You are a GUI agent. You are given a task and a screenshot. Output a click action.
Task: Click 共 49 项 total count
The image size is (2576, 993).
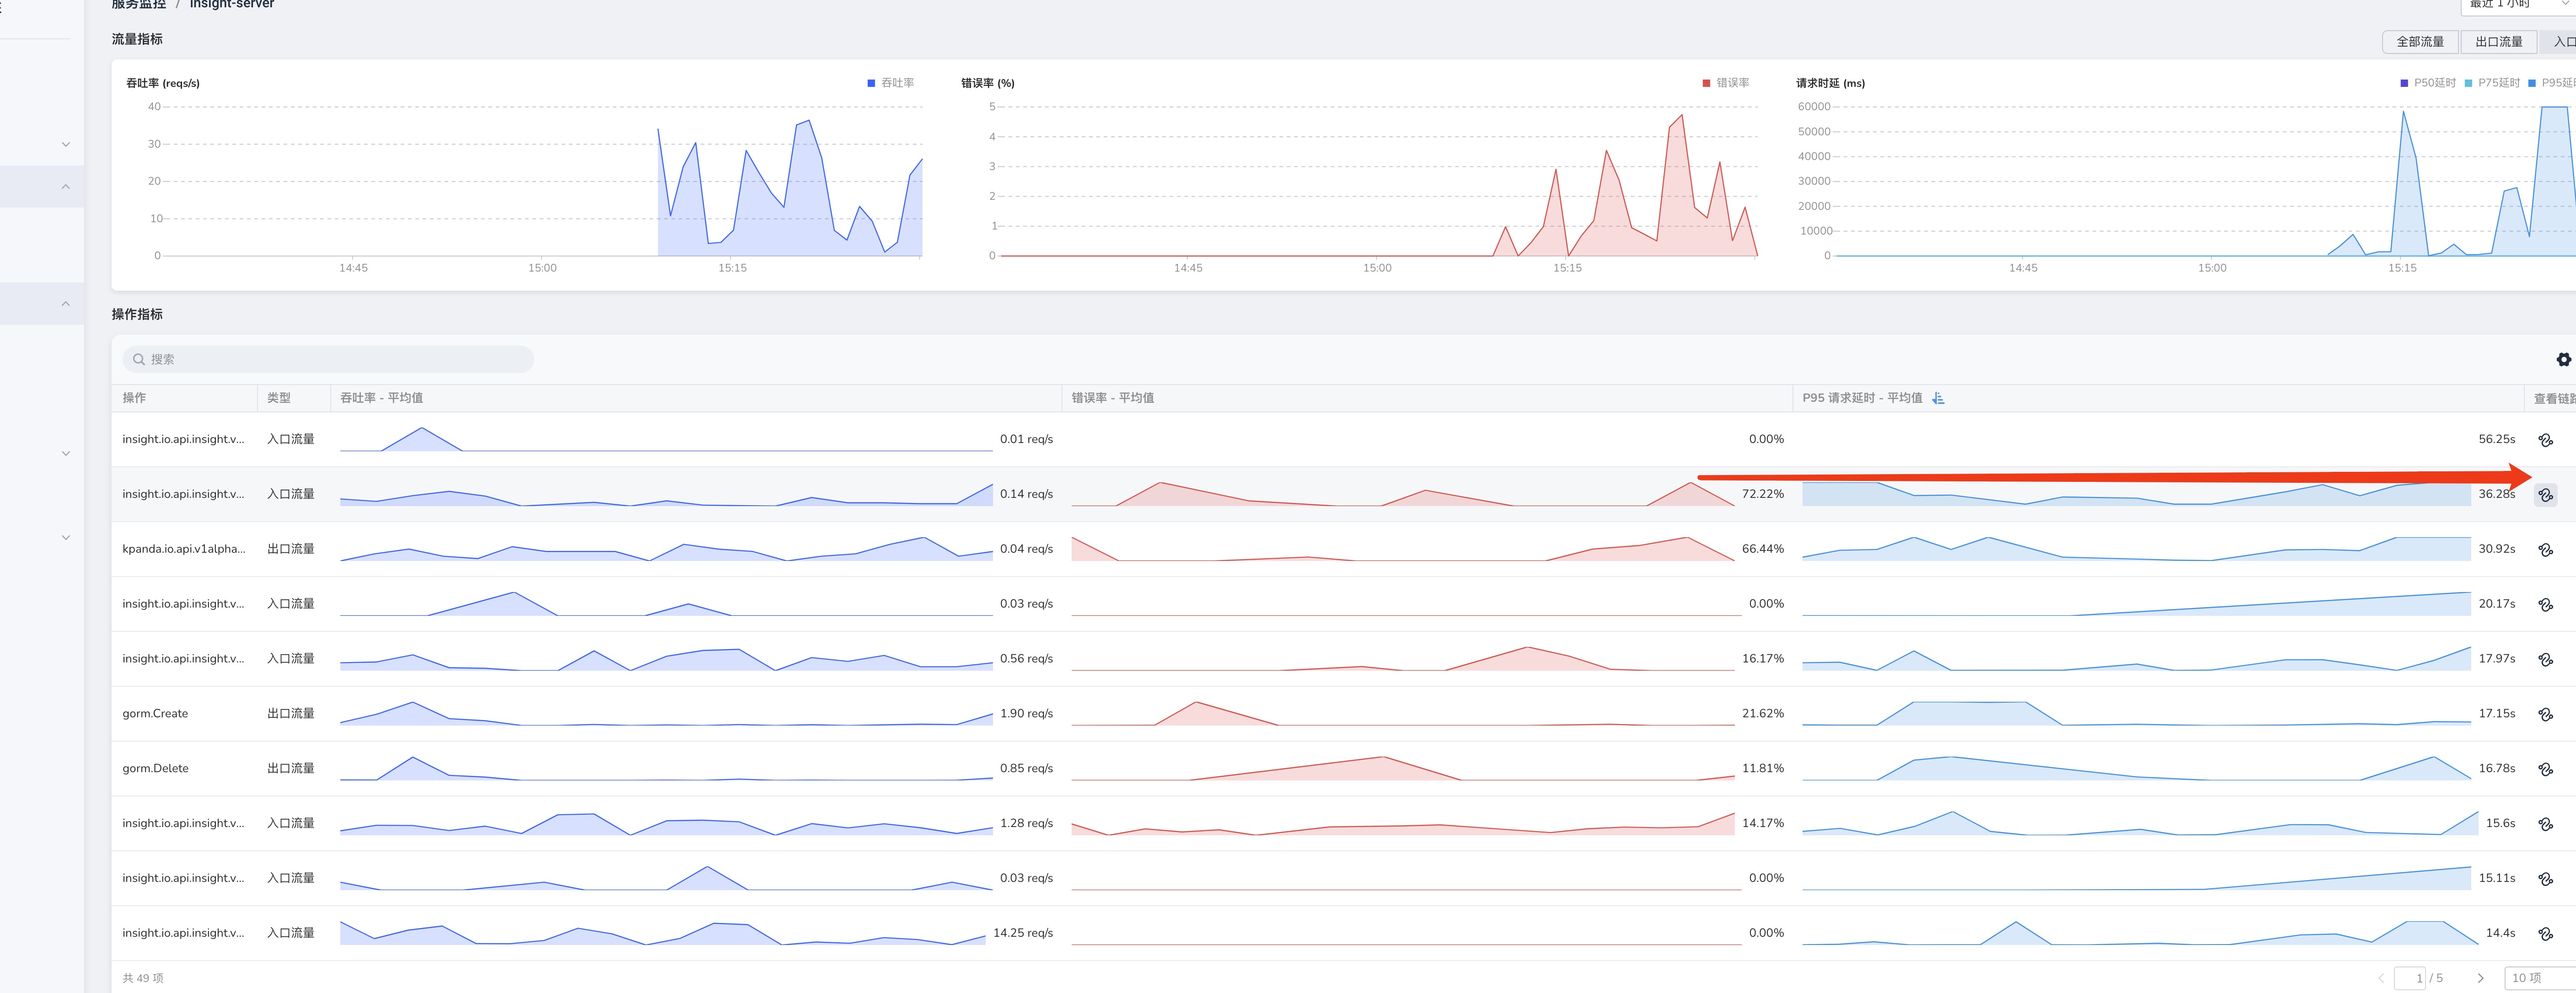click(143, 978)
